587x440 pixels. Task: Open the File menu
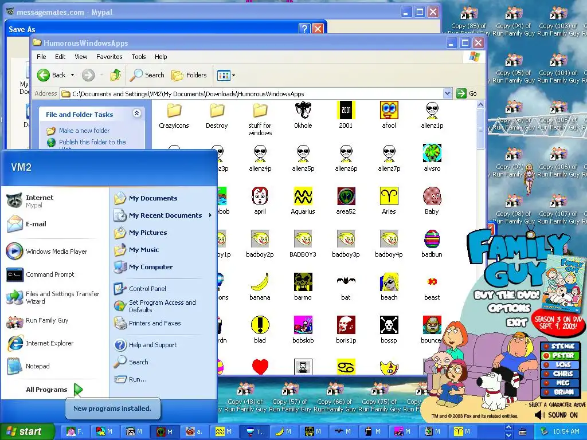[41, 57]
